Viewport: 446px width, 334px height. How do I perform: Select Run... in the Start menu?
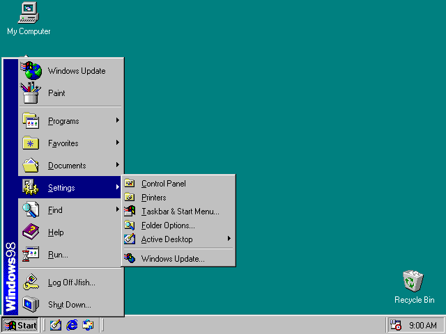(x=71, y=254)
